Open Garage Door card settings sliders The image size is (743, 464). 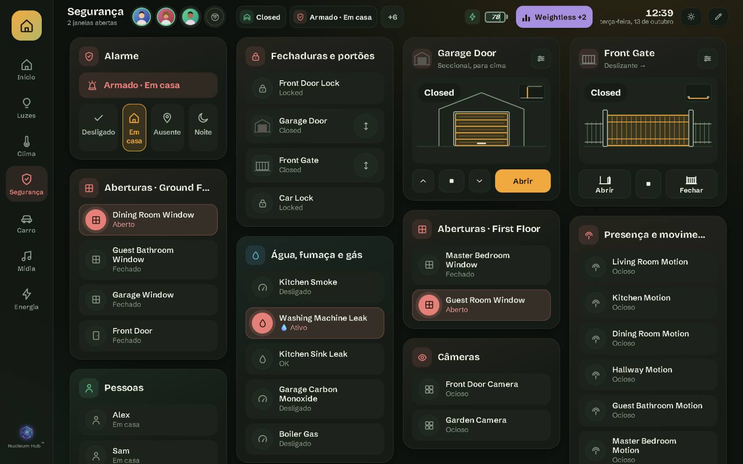tap(541, 58)
